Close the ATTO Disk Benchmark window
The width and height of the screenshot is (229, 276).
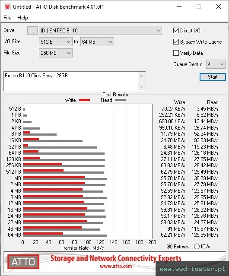tap(219, 6)
